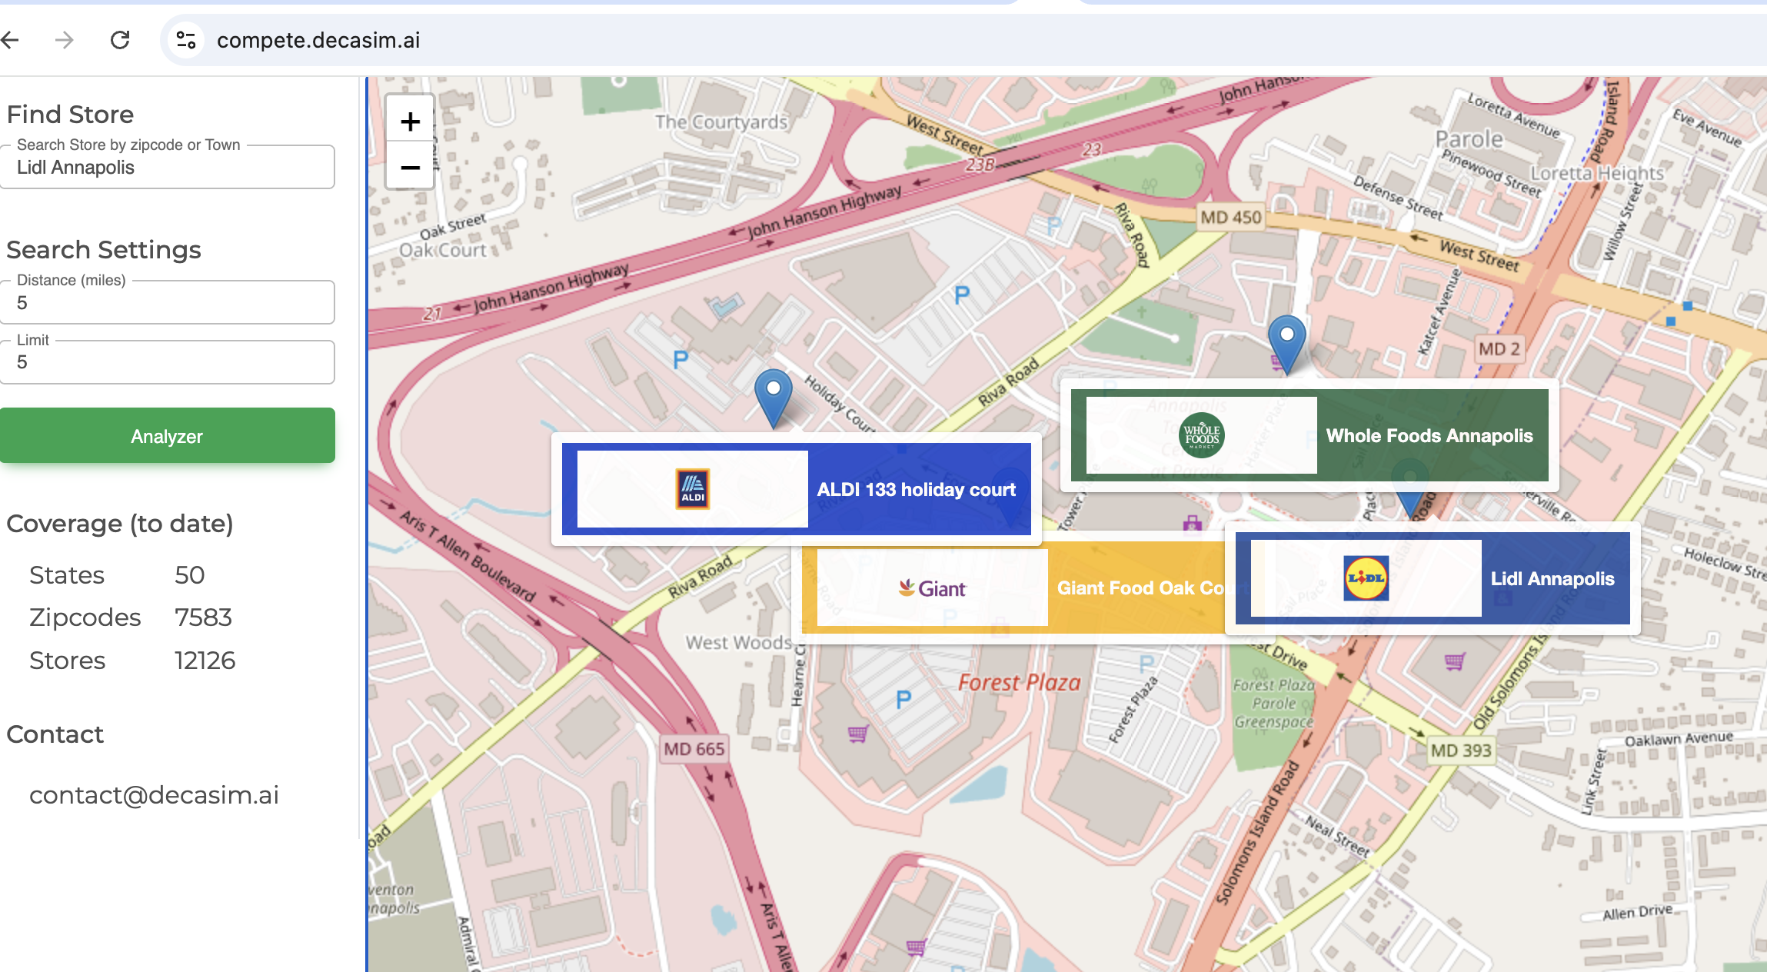Image resolution: width=1767 pixels, height=972 pixels.
Task: Click the Lidl logo thumbnail
Action: tap(1366, 578)
